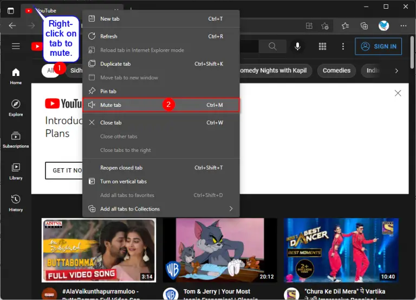Image resolution: width=416 pixels, height=300 pixels.
Task: Open the Favorites list icon
Action: [x=345, y=26]
